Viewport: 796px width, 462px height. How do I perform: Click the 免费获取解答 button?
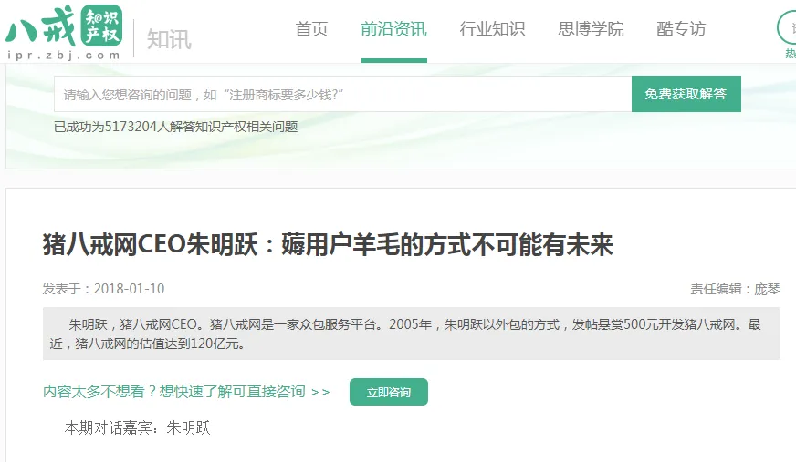click(x=686, y=94)
